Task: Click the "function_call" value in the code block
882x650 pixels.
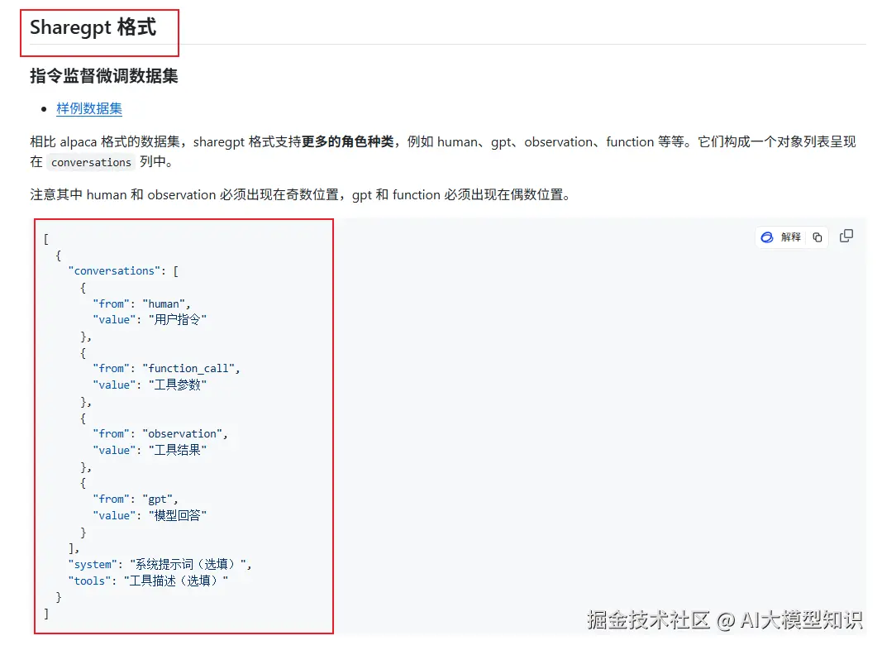Action: tap(191, 368)
